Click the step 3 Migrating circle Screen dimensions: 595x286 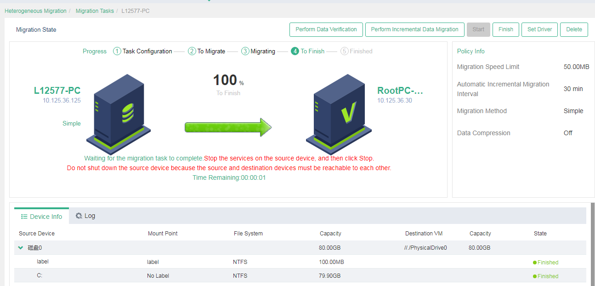[x=245, y=51]
